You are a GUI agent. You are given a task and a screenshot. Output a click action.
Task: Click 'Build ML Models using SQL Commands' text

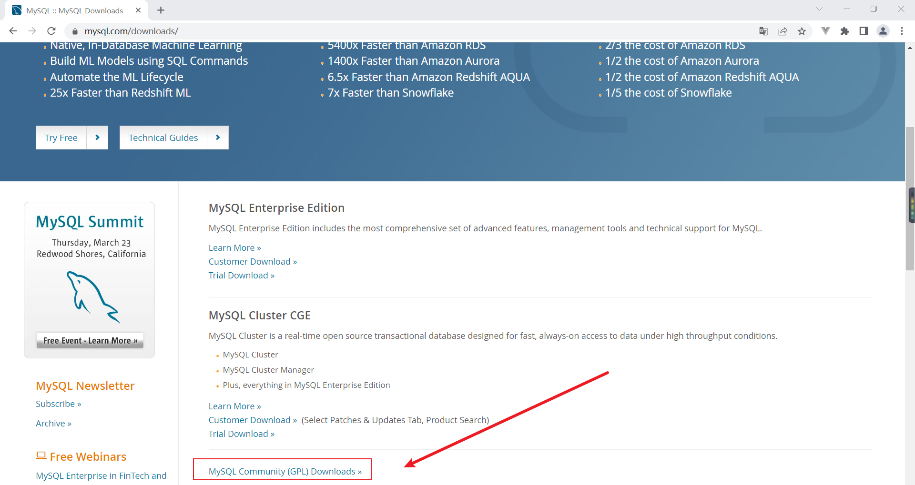[149, 61]
